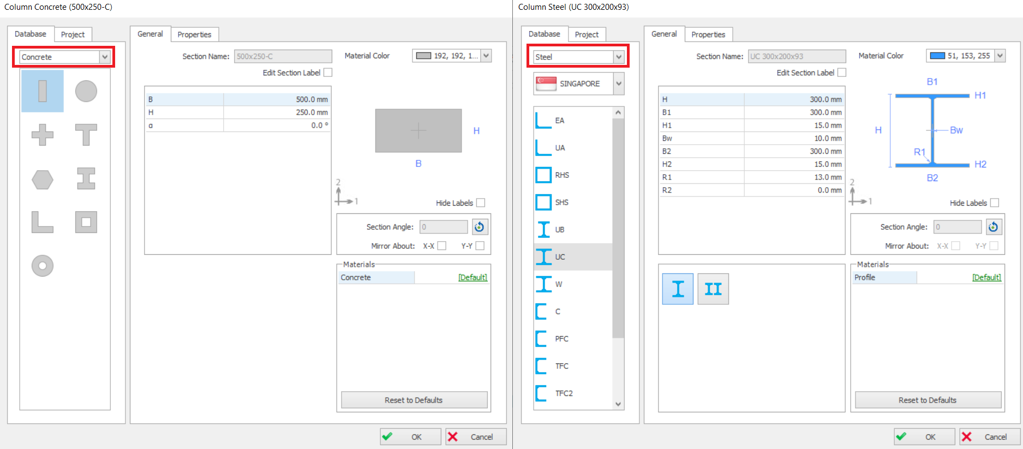
Task: Select the T-shaped concrete section
Action: pyautogui.click(x=86, y=135)
